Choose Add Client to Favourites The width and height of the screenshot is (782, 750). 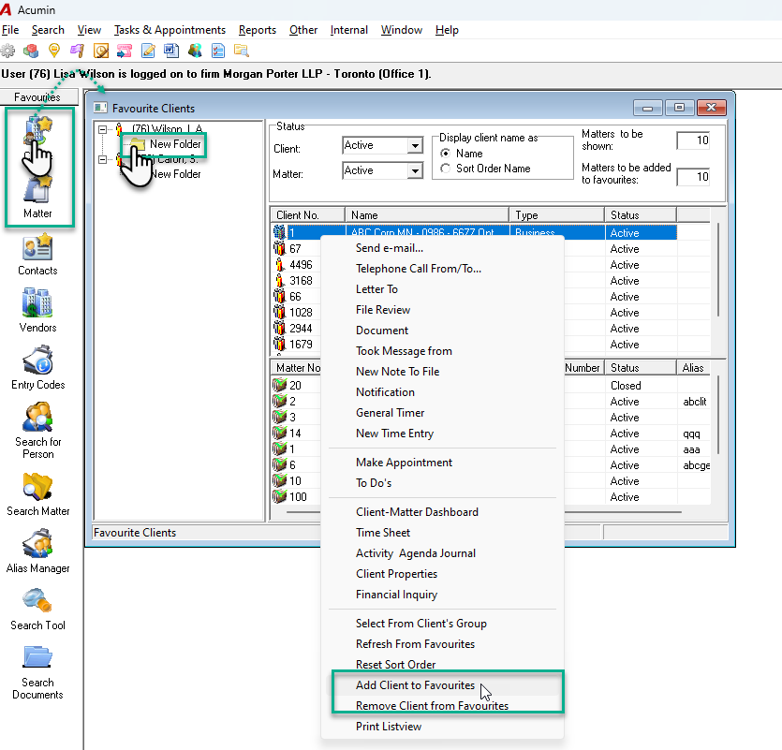point(415,685)
